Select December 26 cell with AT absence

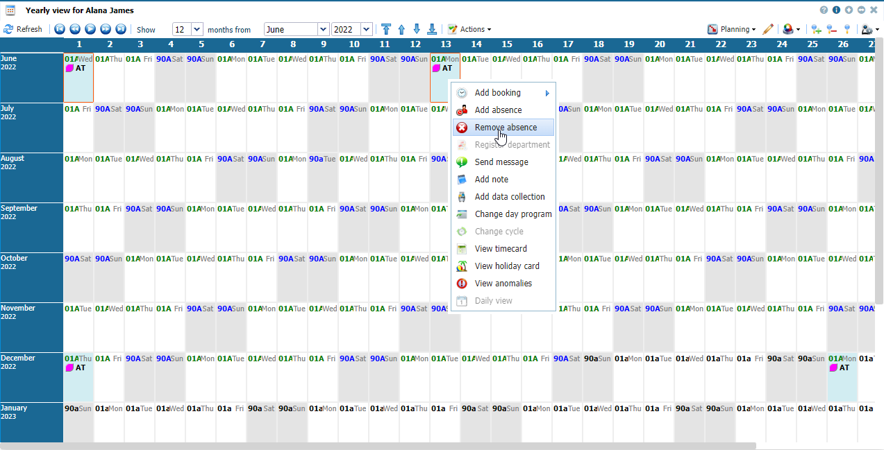click(842, 377)
